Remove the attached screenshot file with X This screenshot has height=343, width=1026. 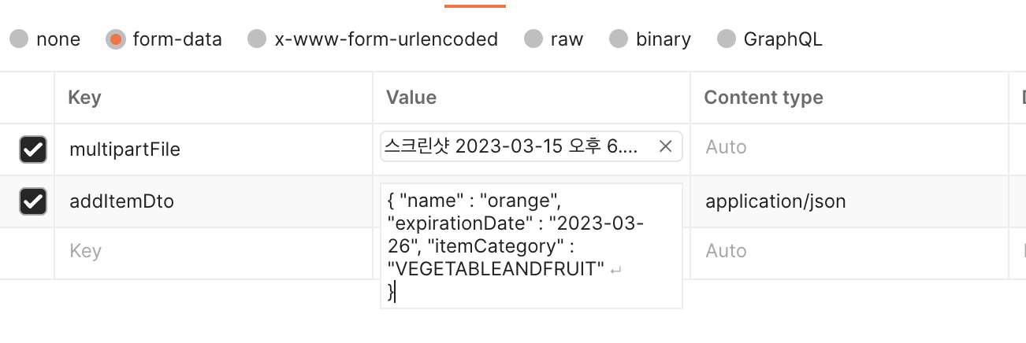[x=665, y=146]
